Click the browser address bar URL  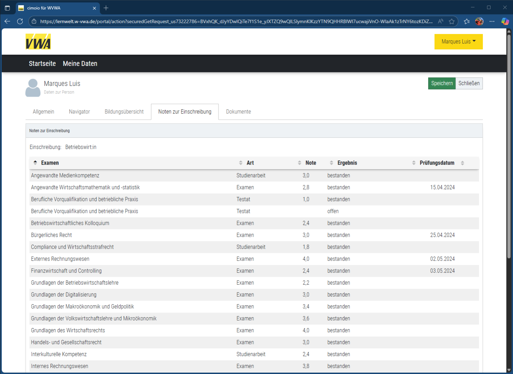(x=236, y=21)
